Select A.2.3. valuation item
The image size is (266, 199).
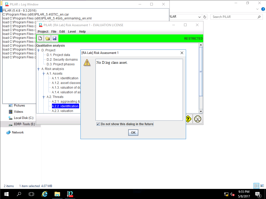63,111
